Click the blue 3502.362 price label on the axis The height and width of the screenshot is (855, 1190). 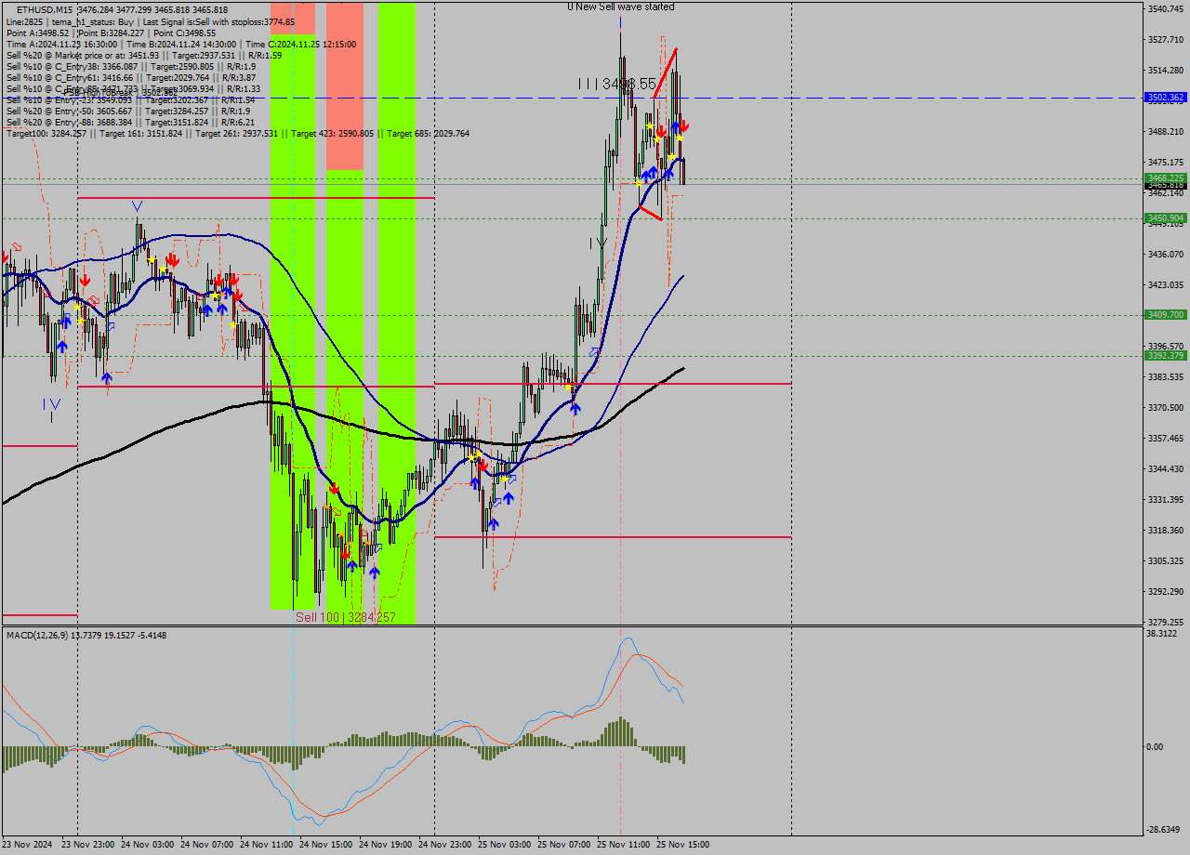click(1164, 97)
